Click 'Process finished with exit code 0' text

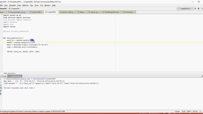(x=19, y=88)
